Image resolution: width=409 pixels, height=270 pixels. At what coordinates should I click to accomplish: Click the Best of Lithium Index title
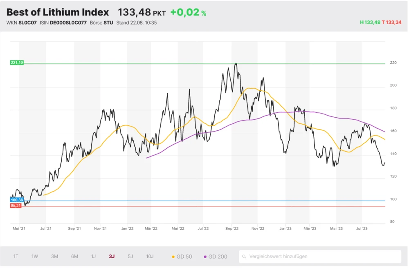pos(58,12)
